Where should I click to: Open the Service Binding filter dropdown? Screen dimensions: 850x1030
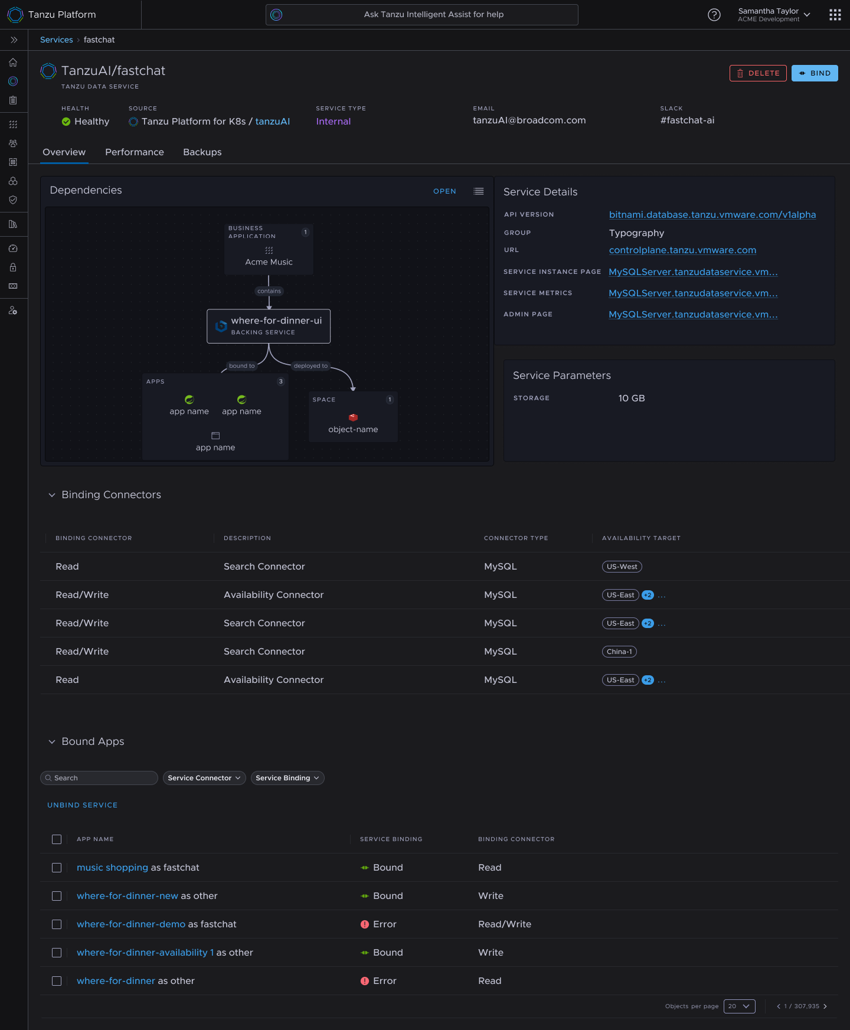click(x=287, y=778)
